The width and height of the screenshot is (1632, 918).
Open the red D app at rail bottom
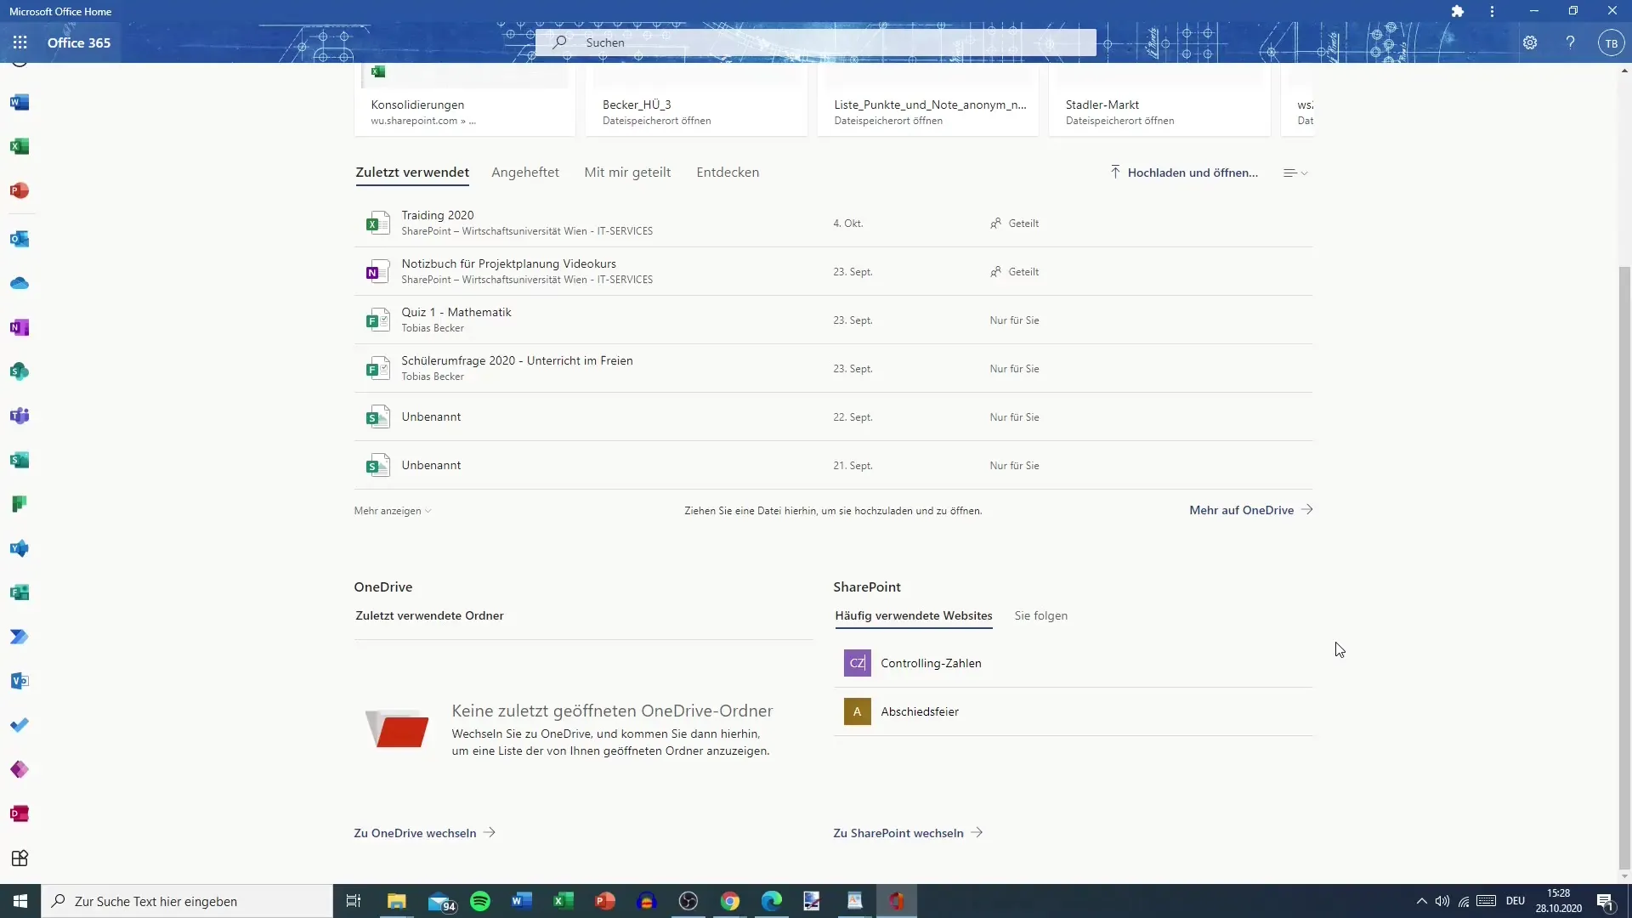pyautogui.click(x=20, y=813)
